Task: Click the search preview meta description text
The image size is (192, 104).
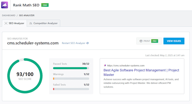Action: click(x=141, y=83)
